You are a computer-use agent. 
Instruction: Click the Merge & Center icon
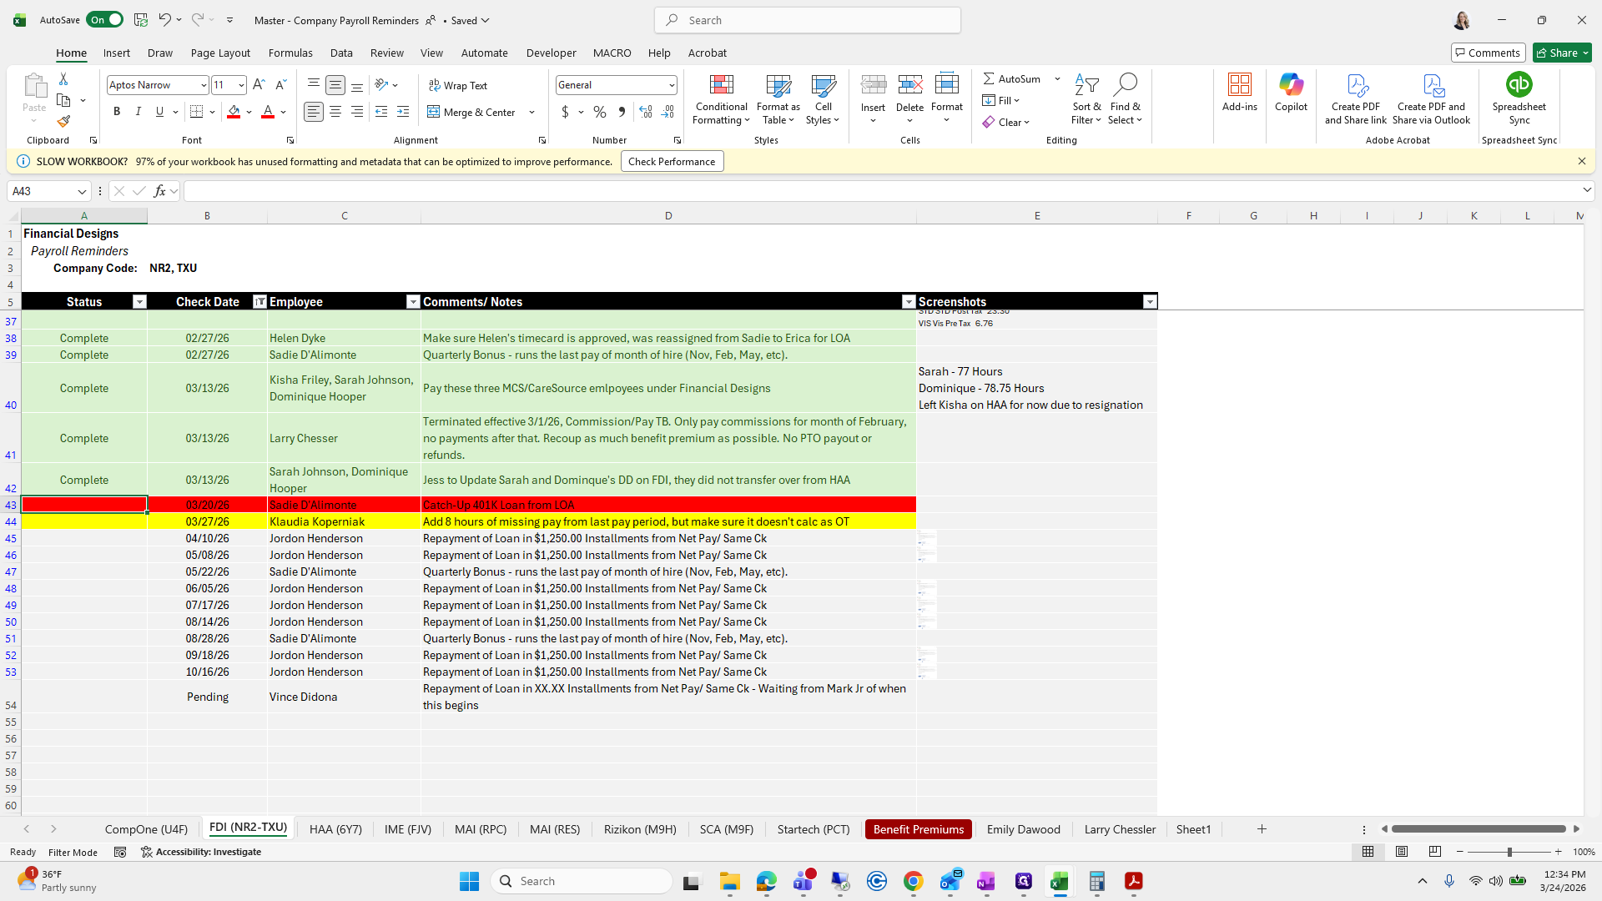pos(434,112)
